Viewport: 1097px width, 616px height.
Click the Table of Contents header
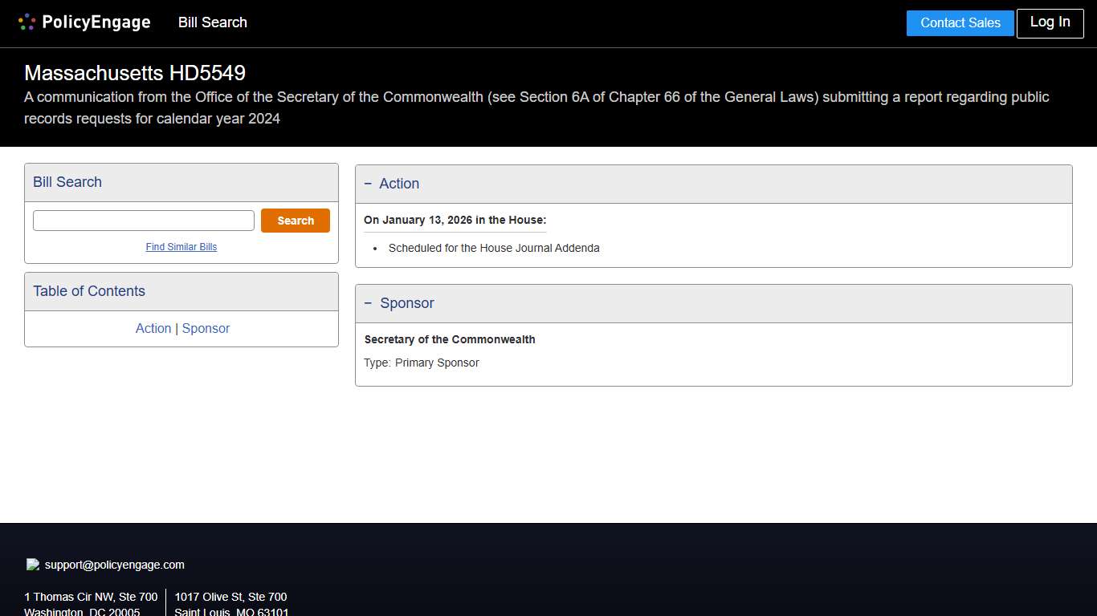88,291
